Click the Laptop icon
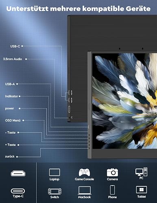 (55, 172)
